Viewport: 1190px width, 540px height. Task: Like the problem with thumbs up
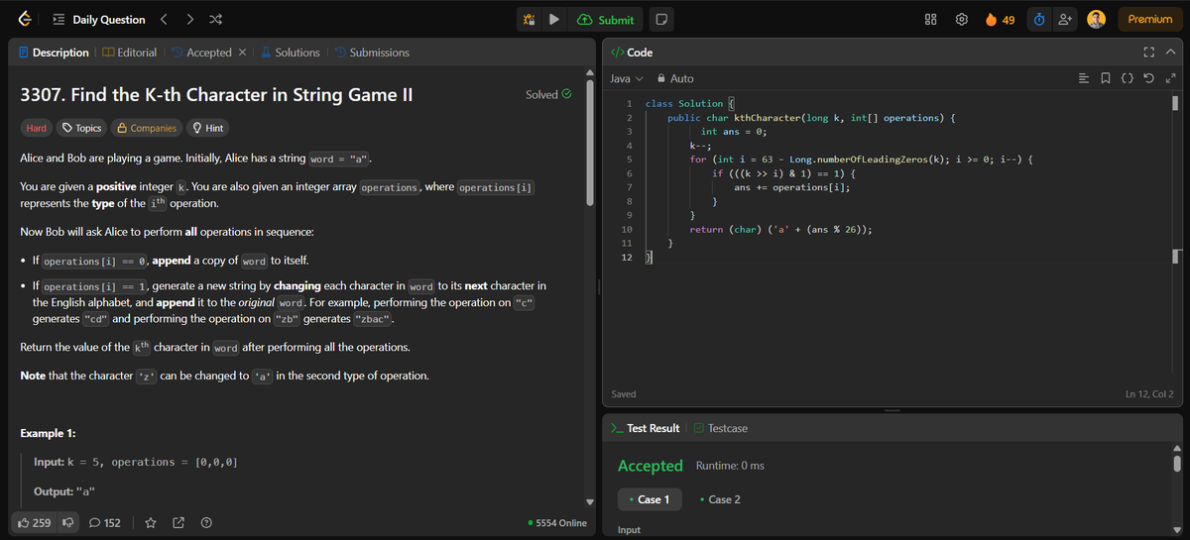(36, 522)
